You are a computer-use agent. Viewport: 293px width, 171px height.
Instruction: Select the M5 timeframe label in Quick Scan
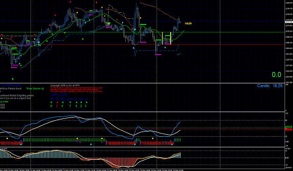57,99
